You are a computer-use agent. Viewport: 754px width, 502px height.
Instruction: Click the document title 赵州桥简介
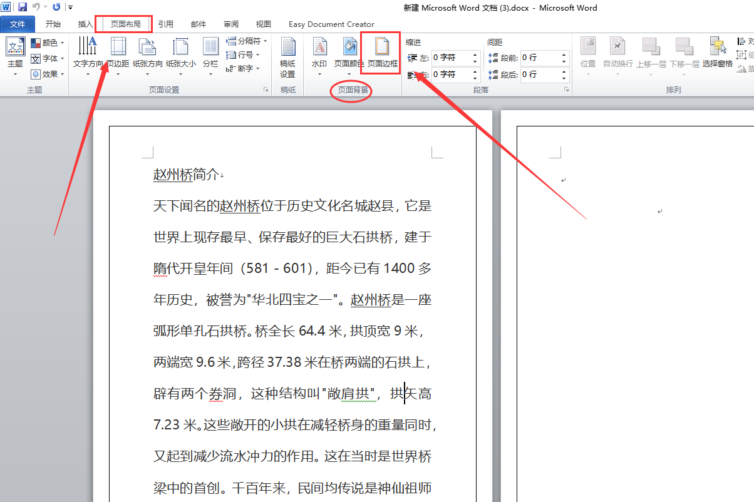[x=185, y=175]
